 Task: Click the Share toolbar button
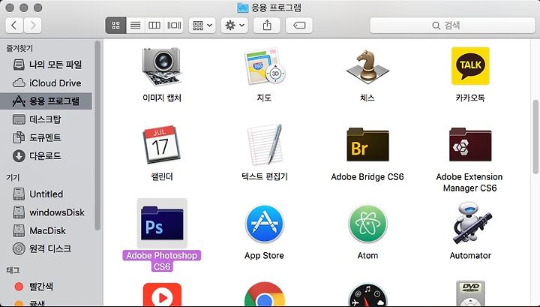pos(267,26)
